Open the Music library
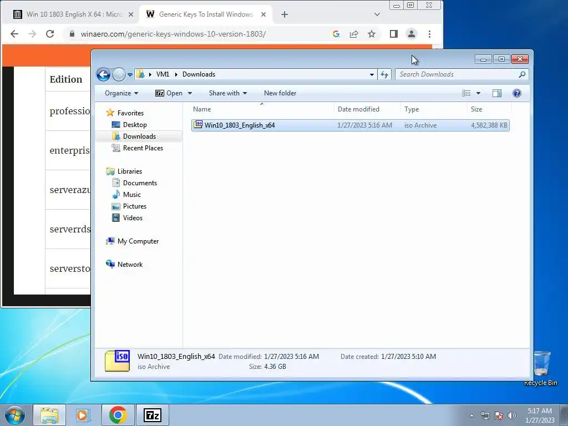Viewport: 568px width, 426px height. click(x=126, y=195)
